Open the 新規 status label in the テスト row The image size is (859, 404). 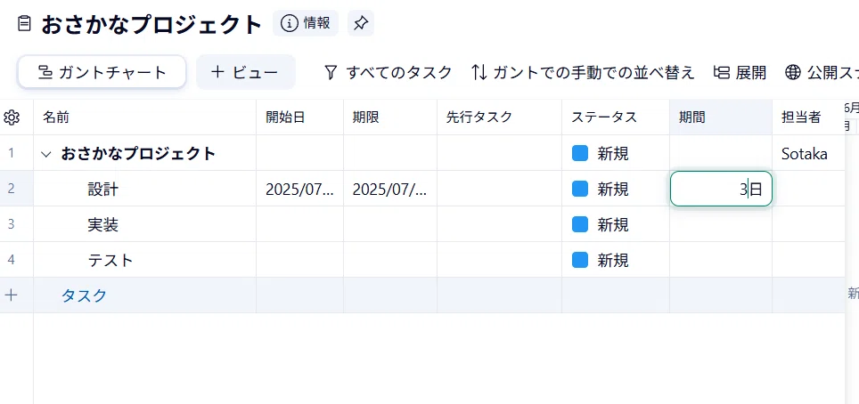pyautogui.click(x=613, y=260)
